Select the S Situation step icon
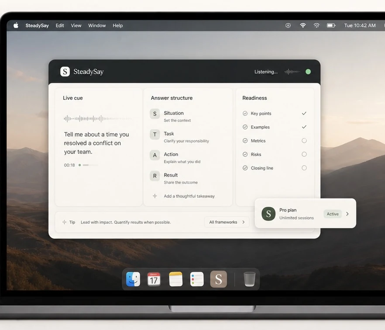 [155, 114]
